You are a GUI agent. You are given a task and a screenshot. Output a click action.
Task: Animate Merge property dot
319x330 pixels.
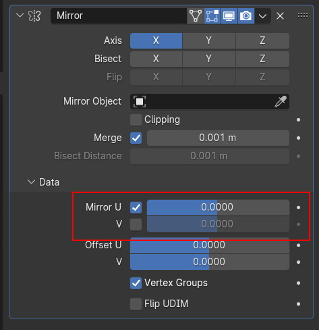299,138
